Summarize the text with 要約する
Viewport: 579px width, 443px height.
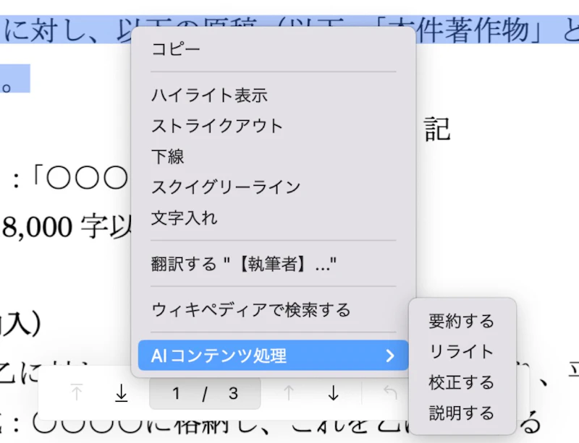click(x=462, y=322)
